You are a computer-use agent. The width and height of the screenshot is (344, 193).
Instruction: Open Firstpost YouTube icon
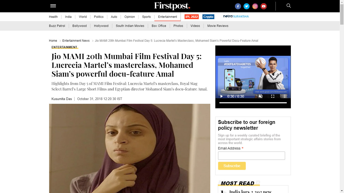[264, 6]
